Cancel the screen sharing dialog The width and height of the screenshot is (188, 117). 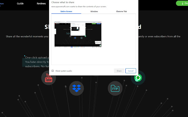[x=131, y=71]
